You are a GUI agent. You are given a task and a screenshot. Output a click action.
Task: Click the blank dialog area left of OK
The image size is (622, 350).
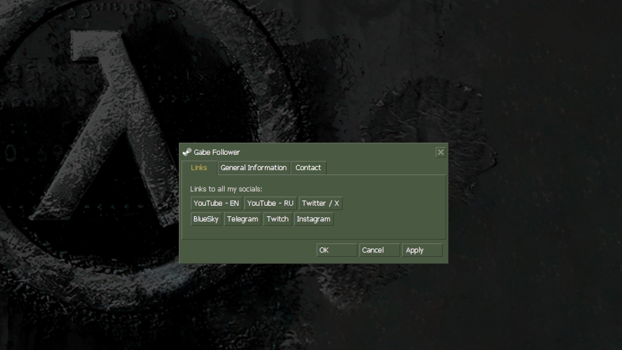249,250
